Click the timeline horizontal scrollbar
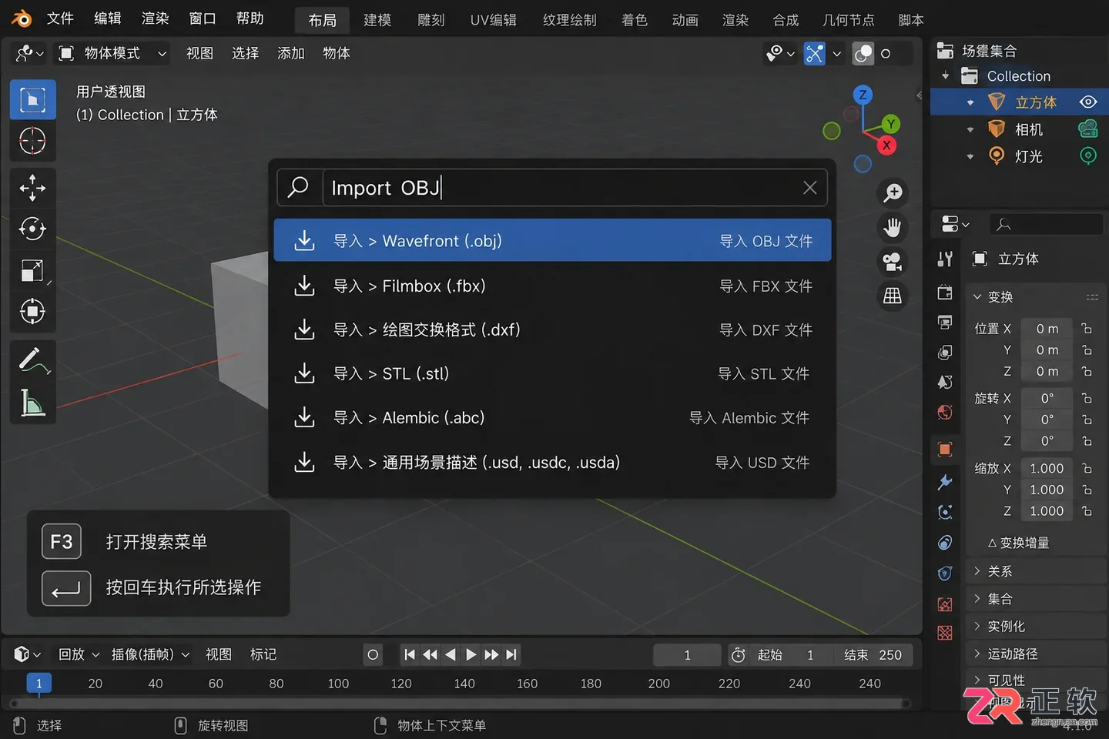The width and height of the screenshot is (1109, 739). (461, 704)
